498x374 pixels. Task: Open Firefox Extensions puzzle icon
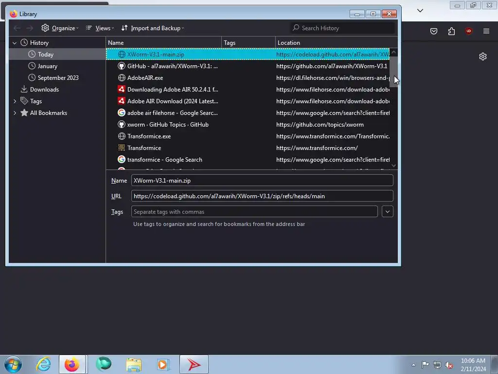coord(451,31)
